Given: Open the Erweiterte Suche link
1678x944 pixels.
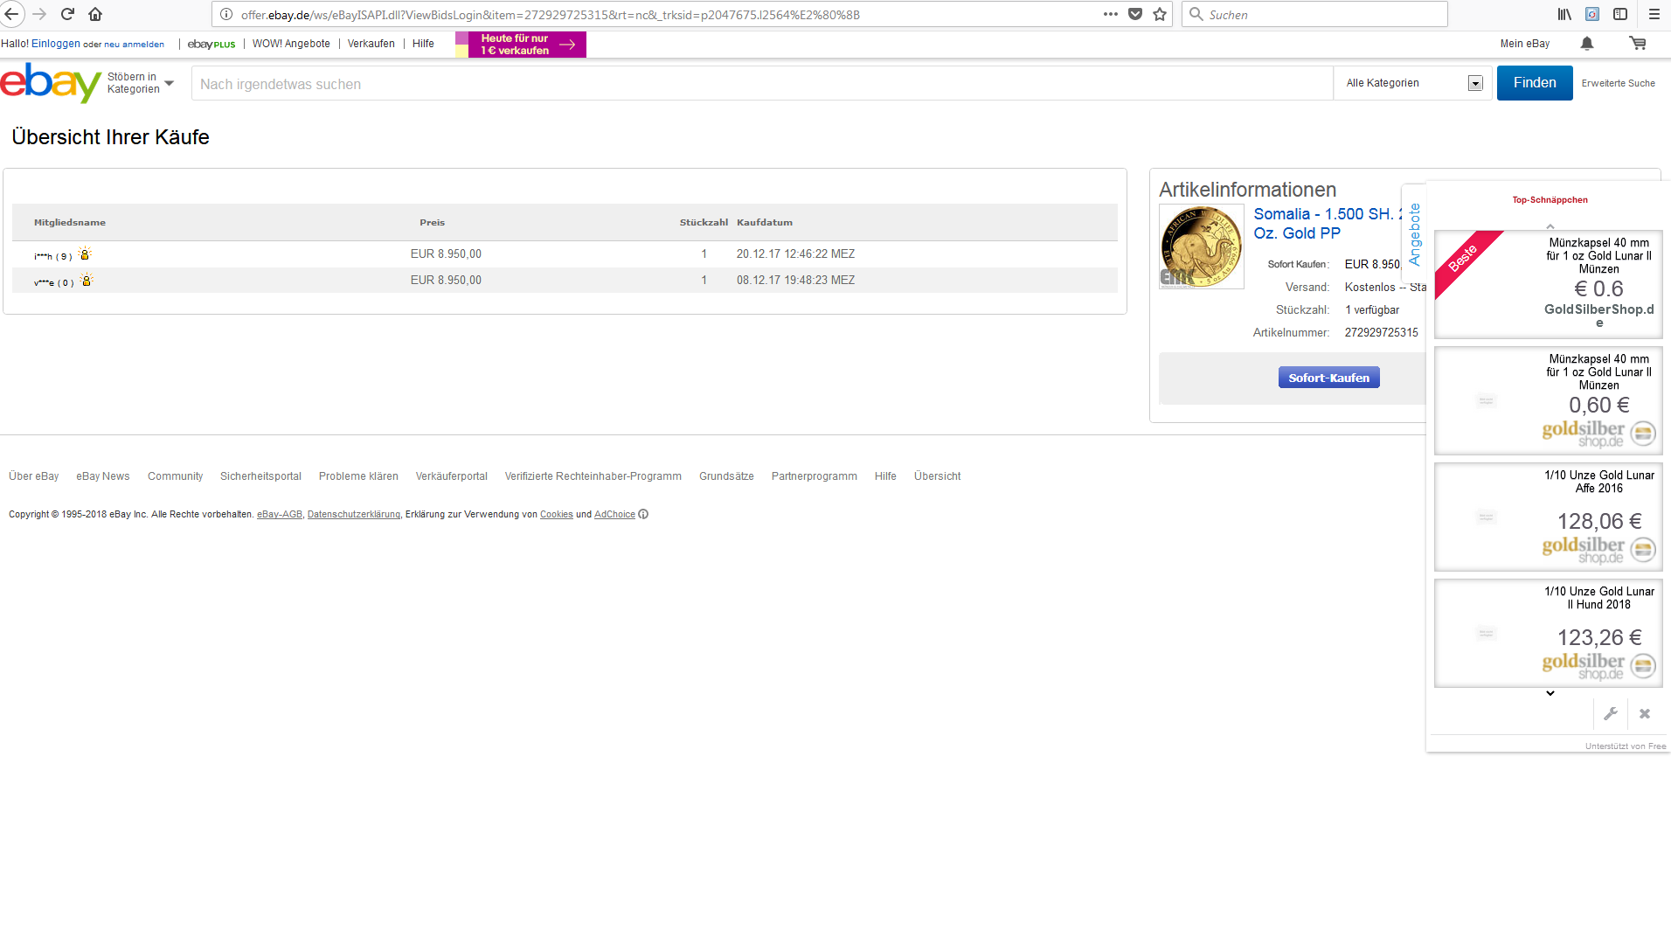Looking at the screenshot, I should coord(1618,83).
